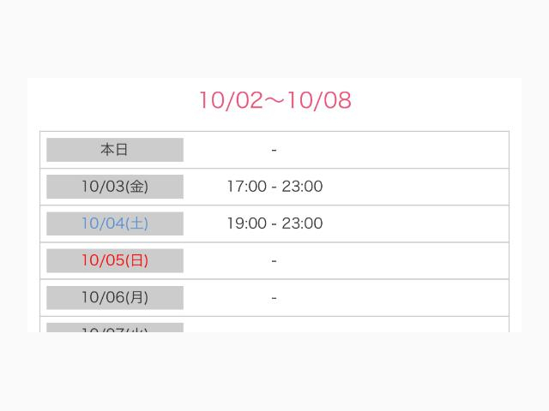Select the 本日 (today) row label
Viewport: 549px width, 411px height.
[x=114, y=150]
